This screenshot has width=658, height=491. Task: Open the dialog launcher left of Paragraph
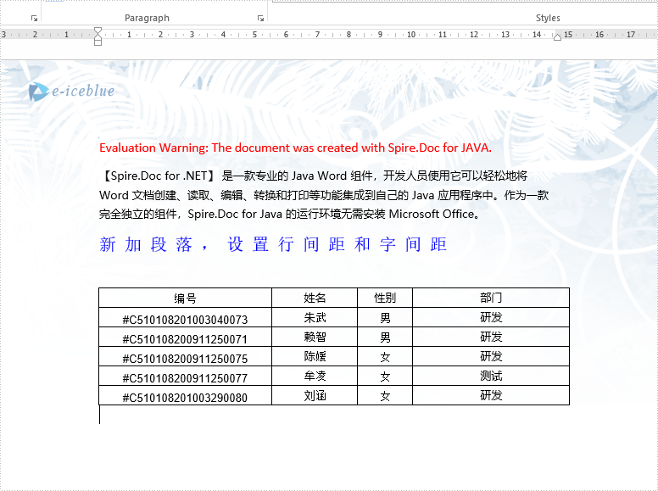pos(35,18)
